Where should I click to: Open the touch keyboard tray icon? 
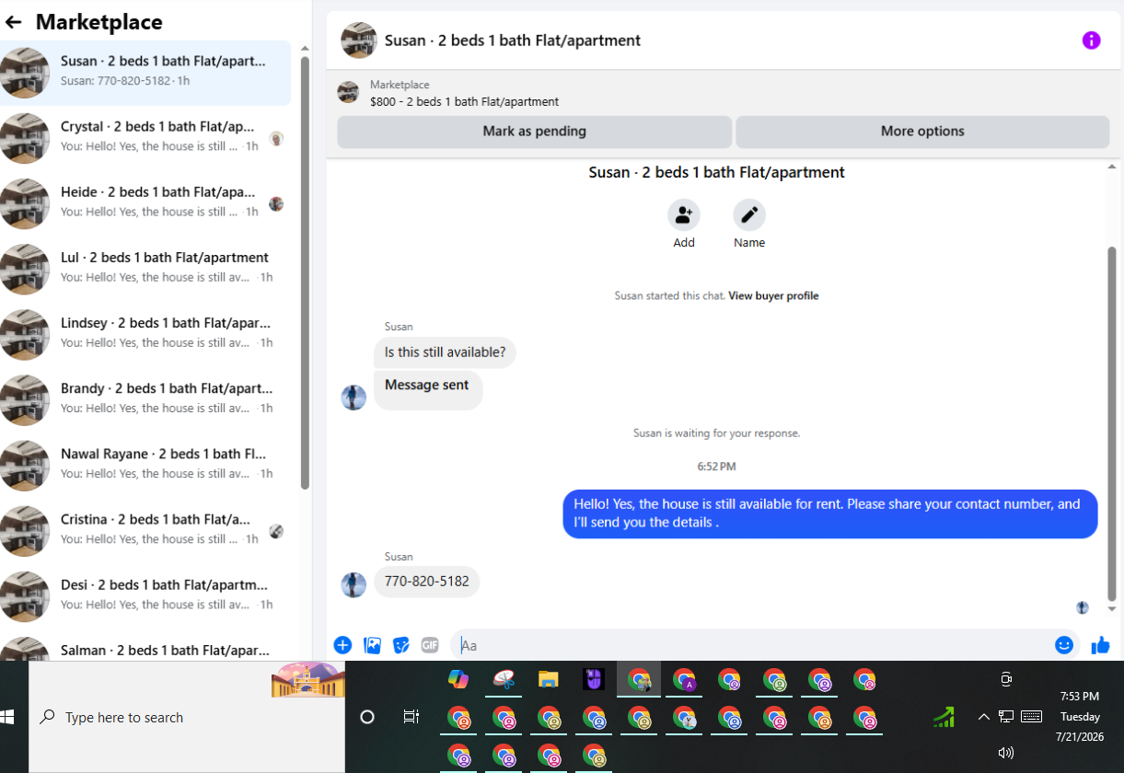1031,717
